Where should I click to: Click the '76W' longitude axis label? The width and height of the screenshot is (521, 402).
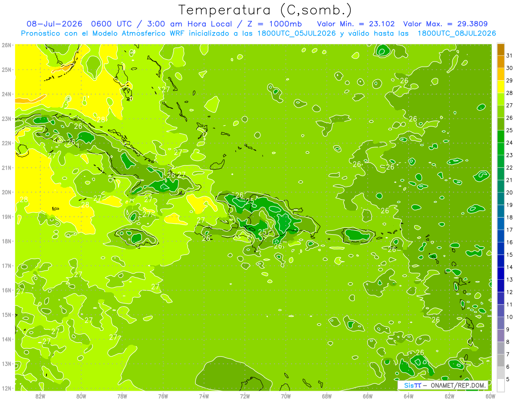tap(163, 396)
